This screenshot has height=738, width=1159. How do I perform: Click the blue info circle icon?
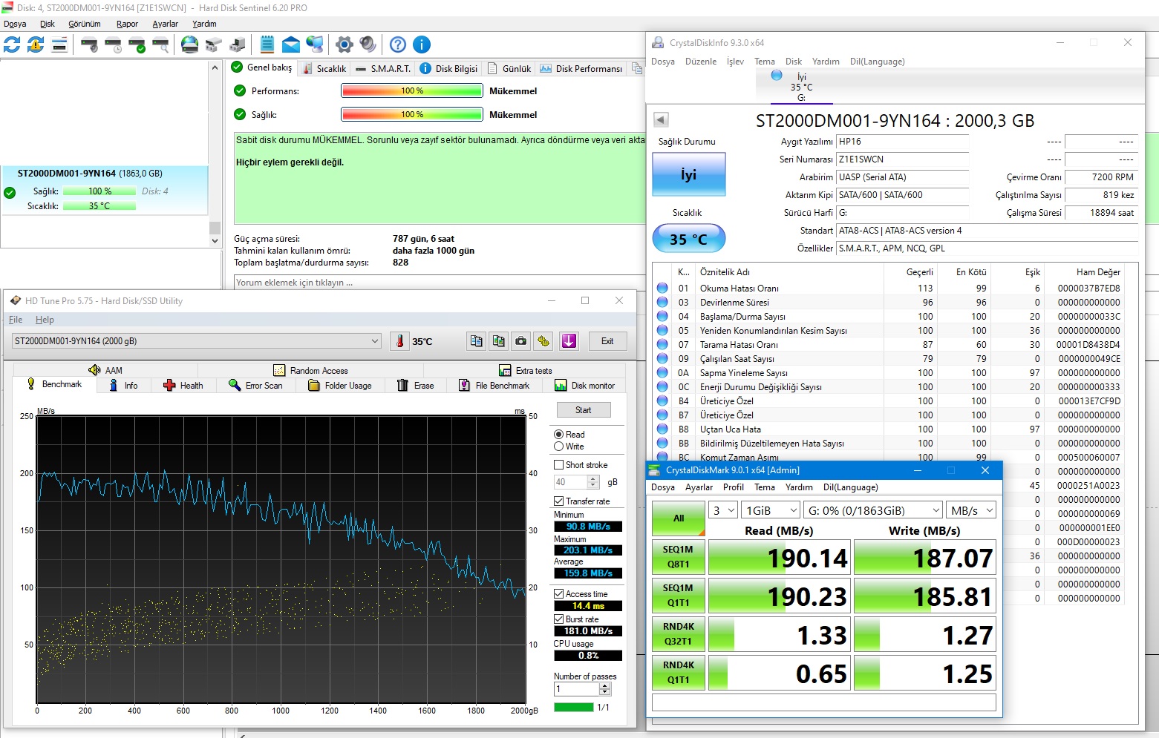422,45
